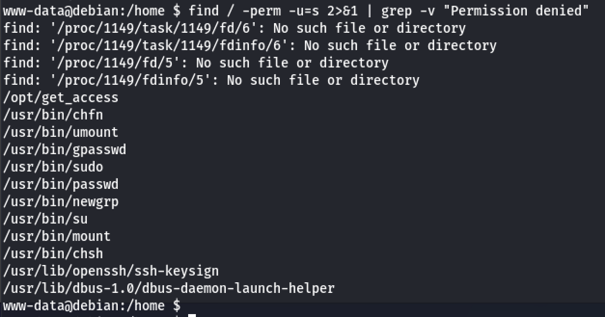Click the /proc/1149/fdinfo/5 error line
The width and height of the screenshot is (605, 317).
211,80
